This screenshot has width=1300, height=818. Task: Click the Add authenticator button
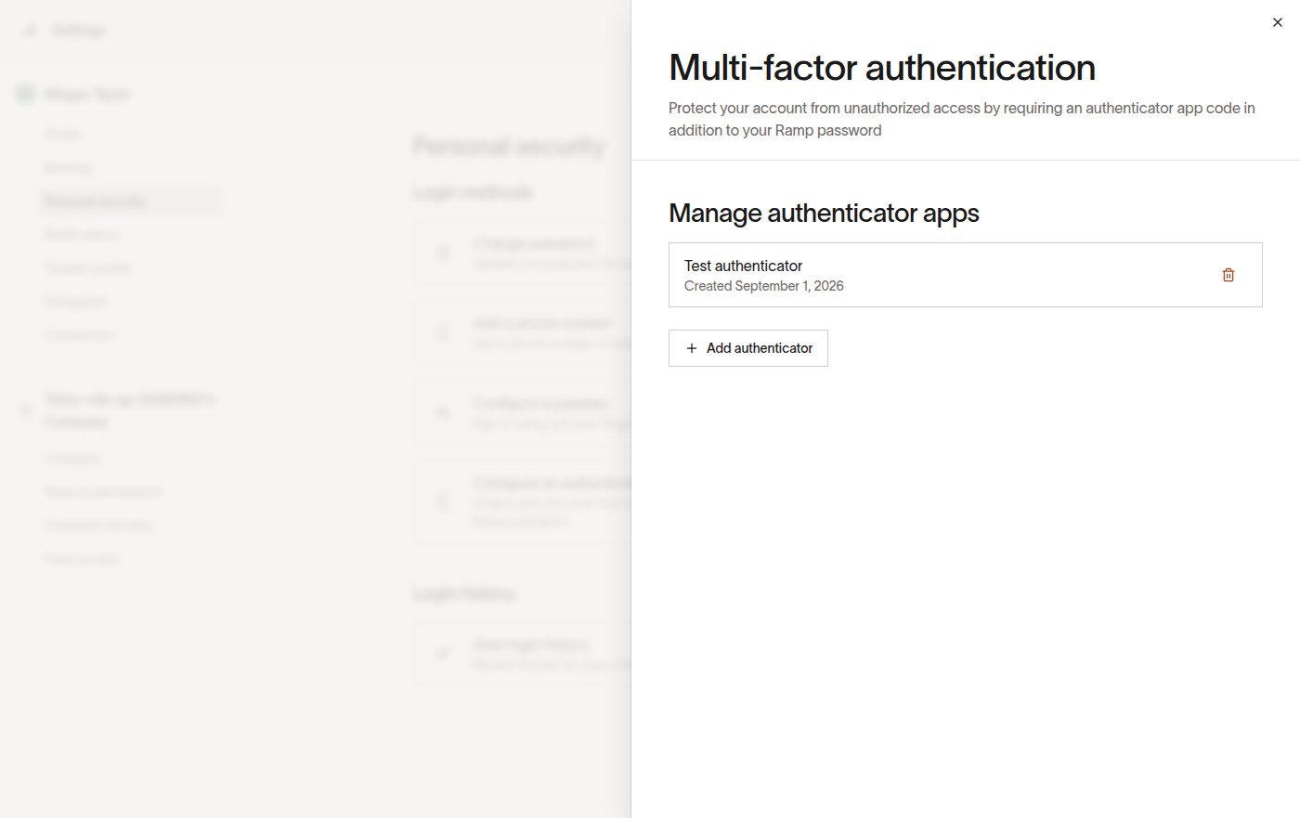[x=748, y=348]
